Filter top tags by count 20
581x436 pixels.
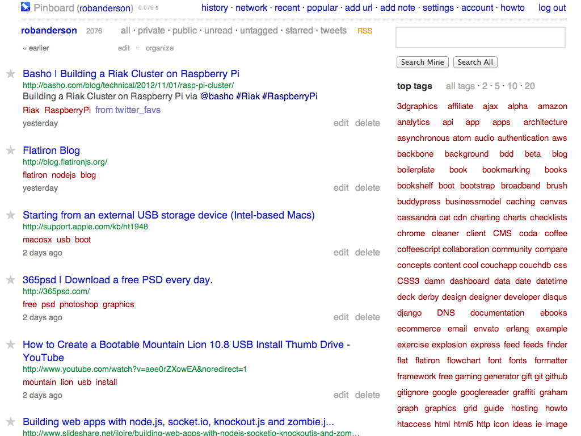click(x=529, y=86)
